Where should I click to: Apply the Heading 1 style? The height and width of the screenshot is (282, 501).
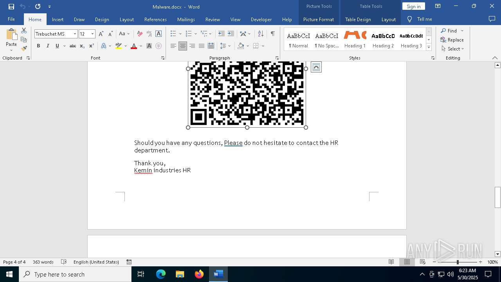coord(355,40)
